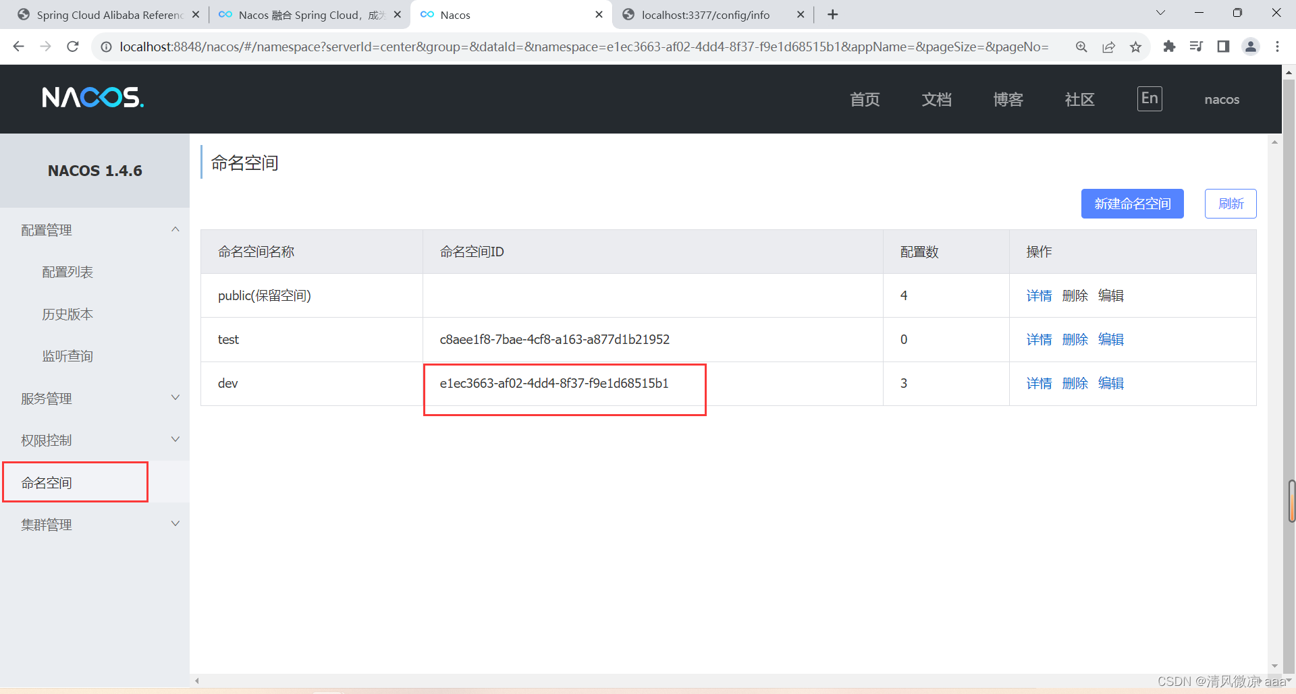Click the test namespace ID c8aee1f8-7bae-4cf8-a163-a877d1b21952
Screen dimensions: 1296x694
click(x=555, y=339)
